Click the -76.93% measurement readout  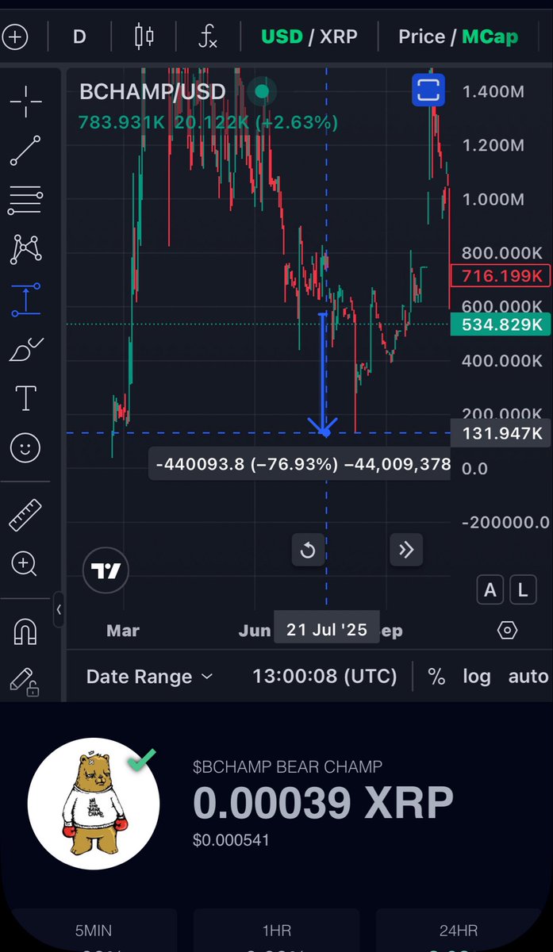[x=299, y=464]
